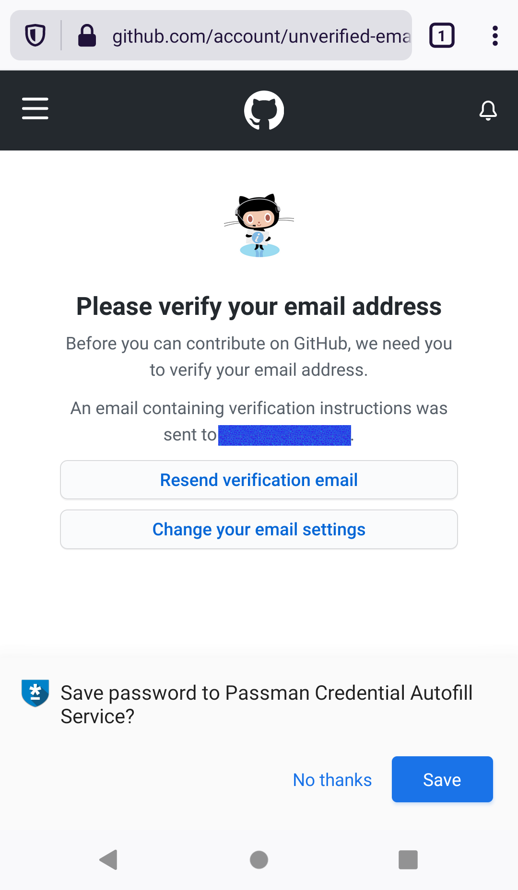Viewport: 518px width, 890px height.
Task: Open GitHub hamburger navigation menu
Action: coord(35,109)
